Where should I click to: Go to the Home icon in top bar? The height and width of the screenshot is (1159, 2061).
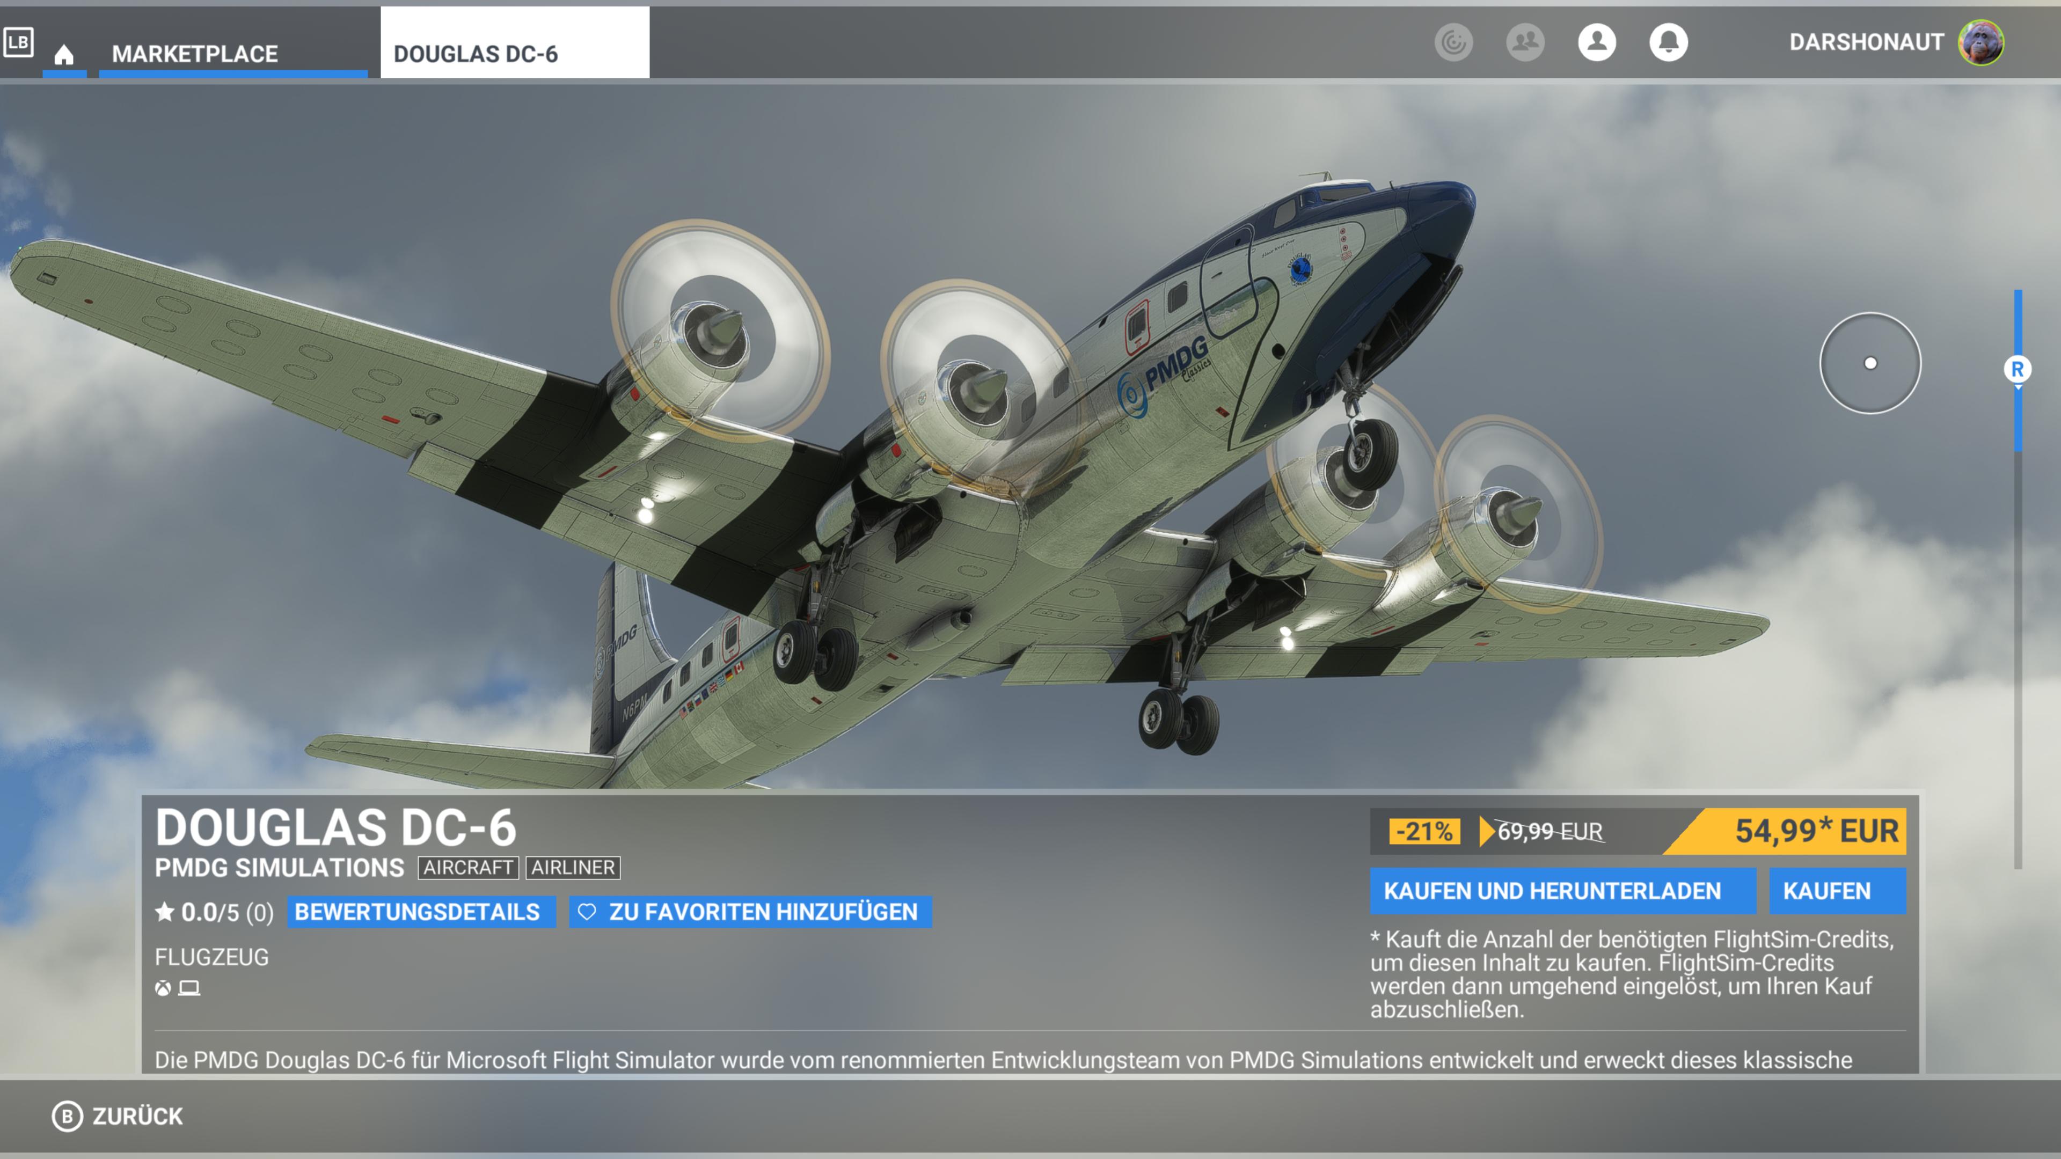coord(64,54)
